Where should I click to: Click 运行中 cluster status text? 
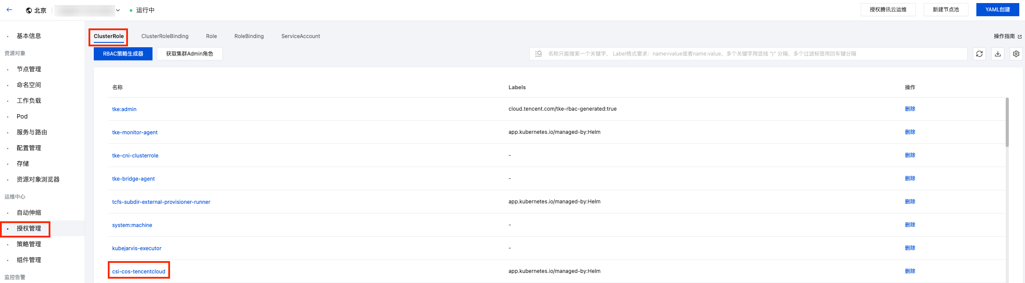point(145,10)
